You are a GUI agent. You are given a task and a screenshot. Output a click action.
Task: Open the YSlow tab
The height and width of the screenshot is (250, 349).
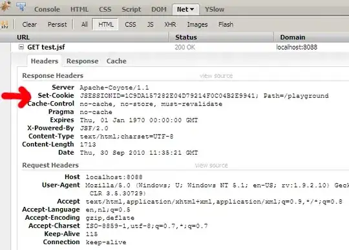(x=215, y=9)
